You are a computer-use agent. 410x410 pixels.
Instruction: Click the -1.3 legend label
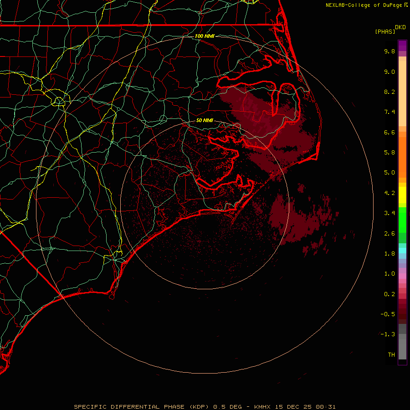(388, 334)
